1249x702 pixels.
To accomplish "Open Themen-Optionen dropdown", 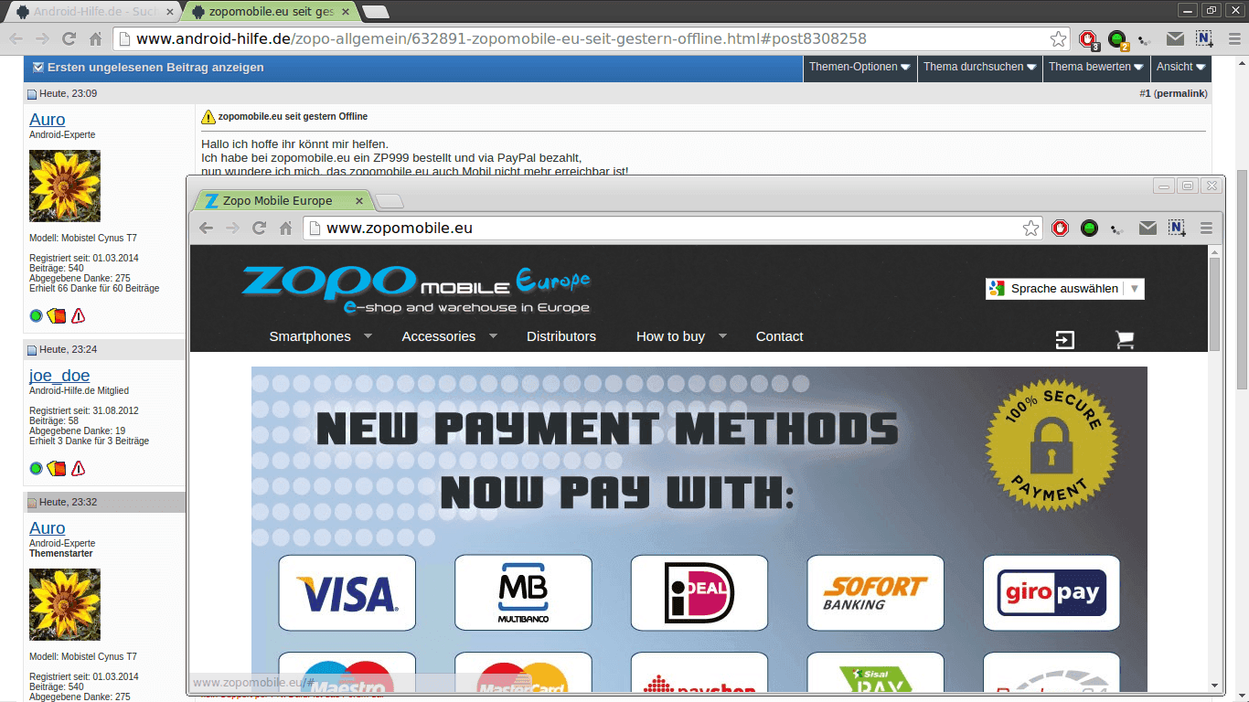I will click(x=859, y=67).
